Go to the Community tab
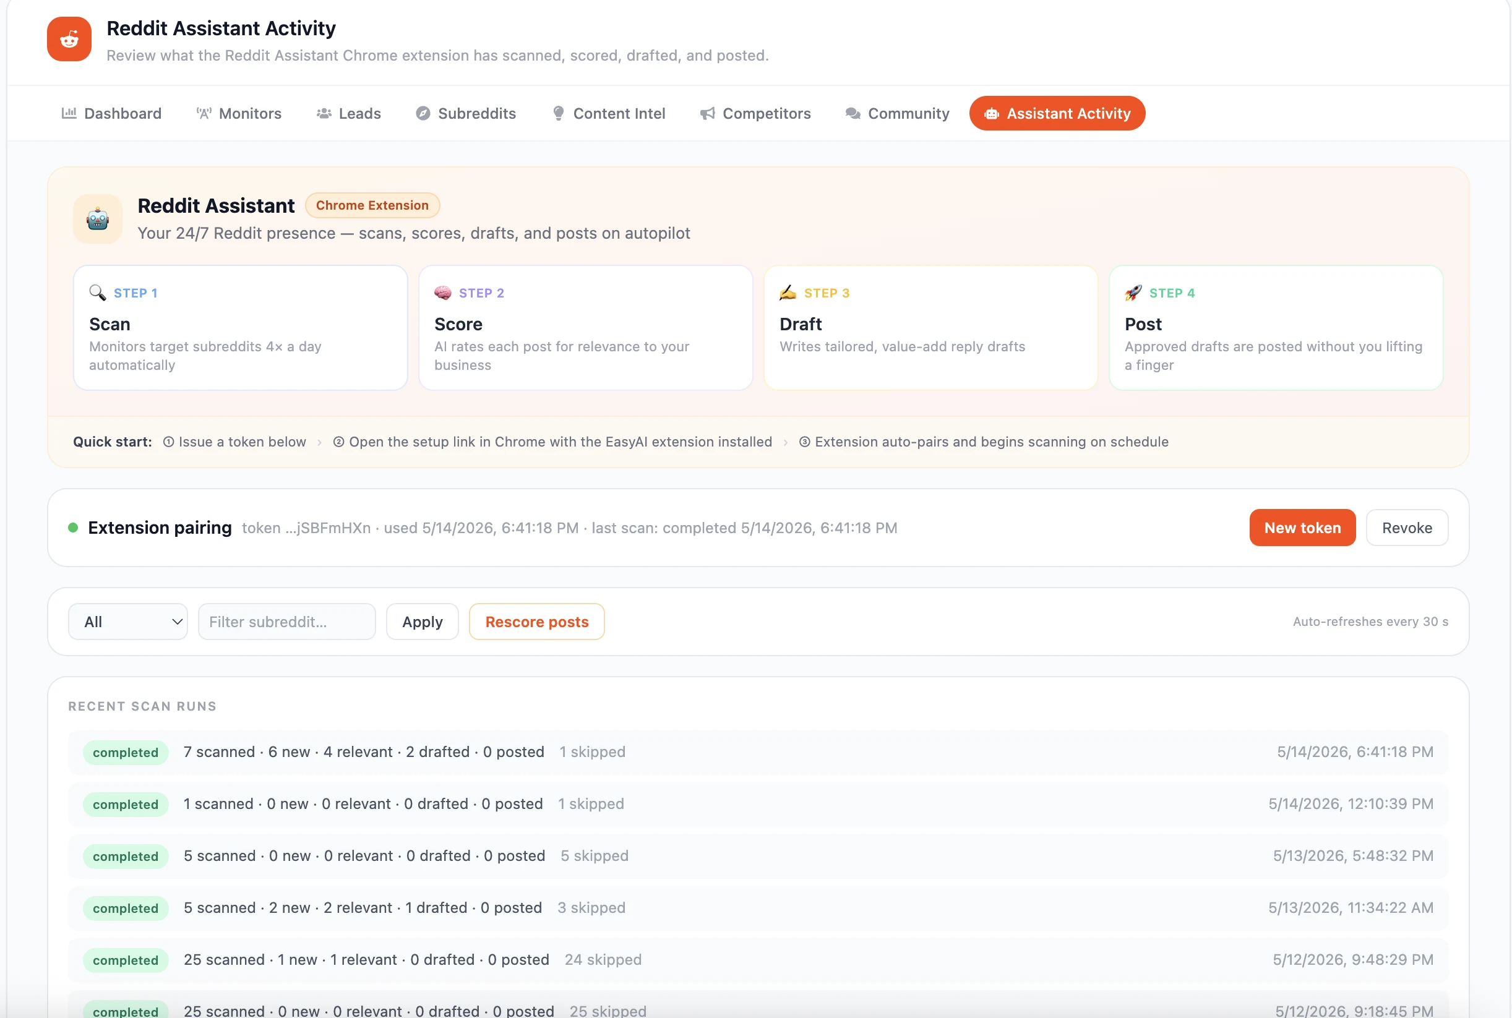This screenshot has width=1512, height=1018. (898, 114)
